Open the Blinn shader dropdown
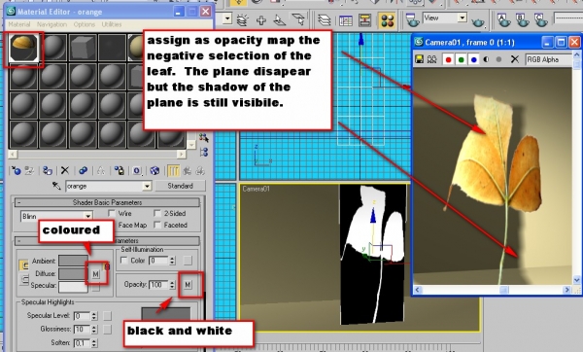Viewport: 583px width, 352px height. click(x=56, y=216)
